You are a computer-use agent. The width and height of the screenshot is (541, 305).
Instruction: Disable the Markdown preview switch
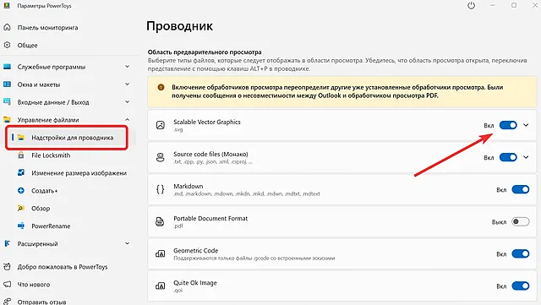click(521, 189)
